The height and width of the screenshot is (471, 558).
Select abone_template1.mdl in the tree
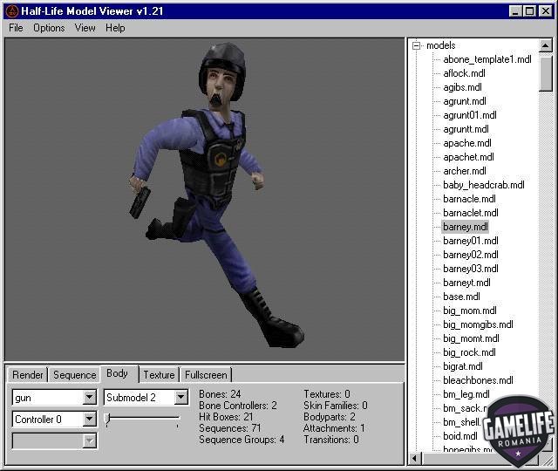coord(487,59)
